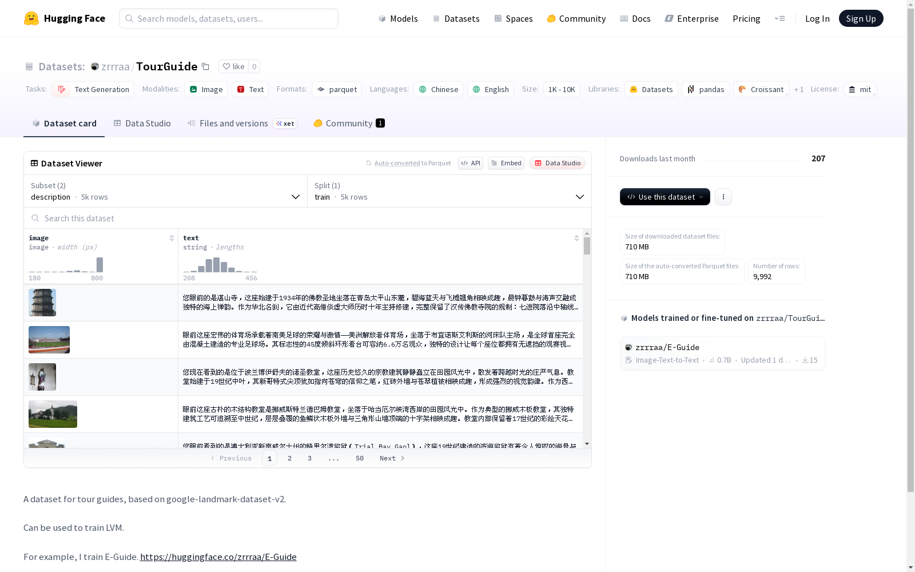Copy the dataset name with copy icon
The height and width of the screenshot is (572, 915).
pyautogui.click(x=205, y=66)
